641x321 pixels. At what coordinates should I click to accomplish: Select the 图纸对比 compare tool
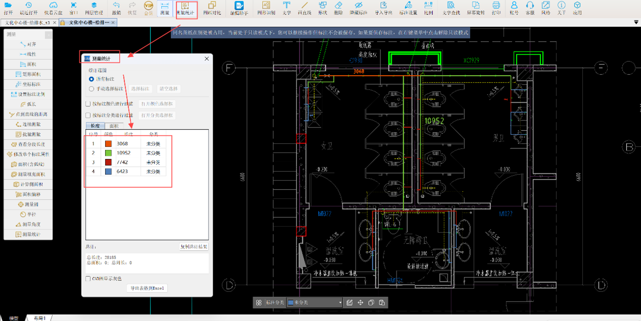(x=212, y=8)
